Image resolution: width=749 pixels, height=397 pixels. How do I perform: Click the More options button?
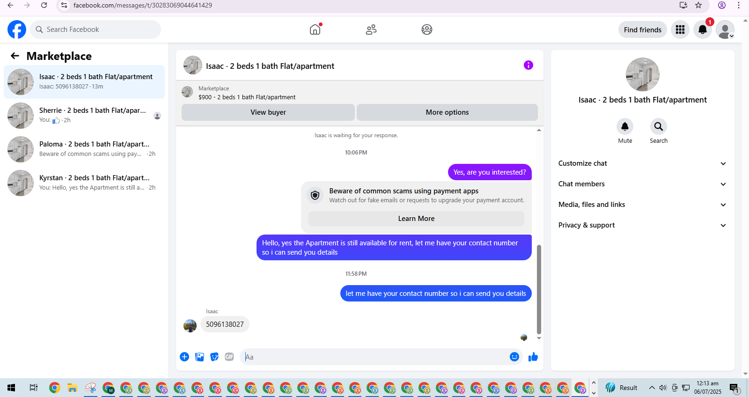tap(447, 112)
